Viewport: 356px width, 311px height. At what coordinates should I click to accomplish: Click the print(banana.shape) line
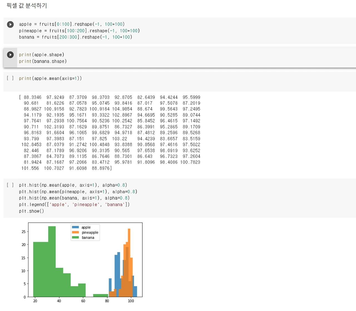point(43,61)
